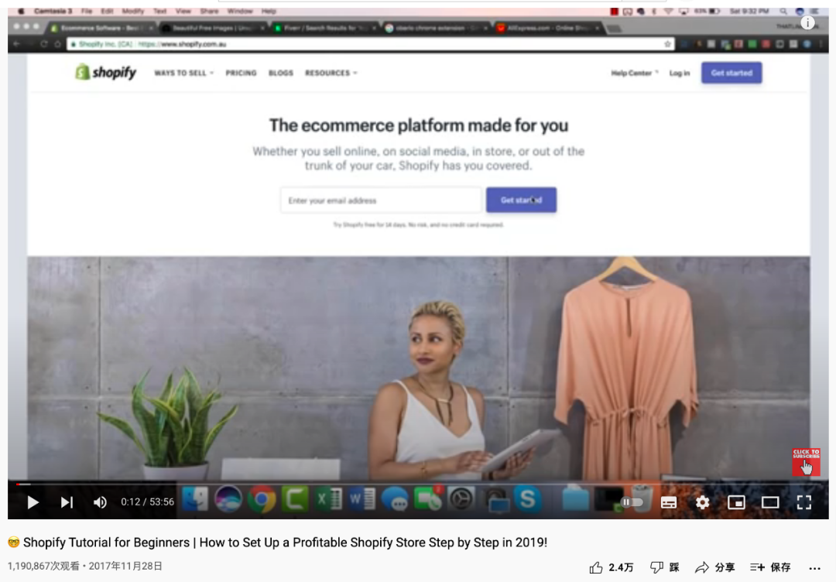Expand the Ways to Sell dropdown
The image size is (836, 582).
click(x=184, y=73)
